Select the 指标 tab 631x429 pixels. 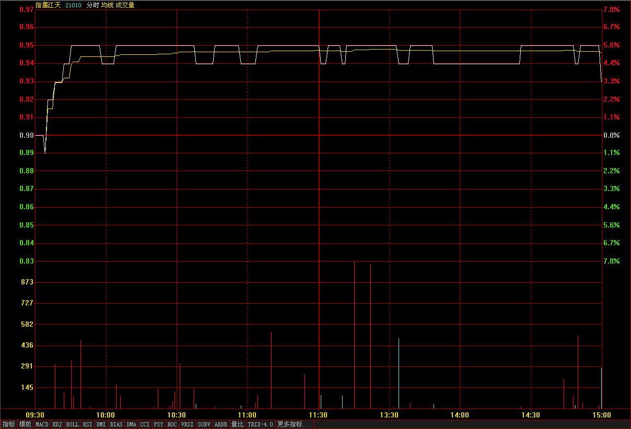[x=9, y=424]
